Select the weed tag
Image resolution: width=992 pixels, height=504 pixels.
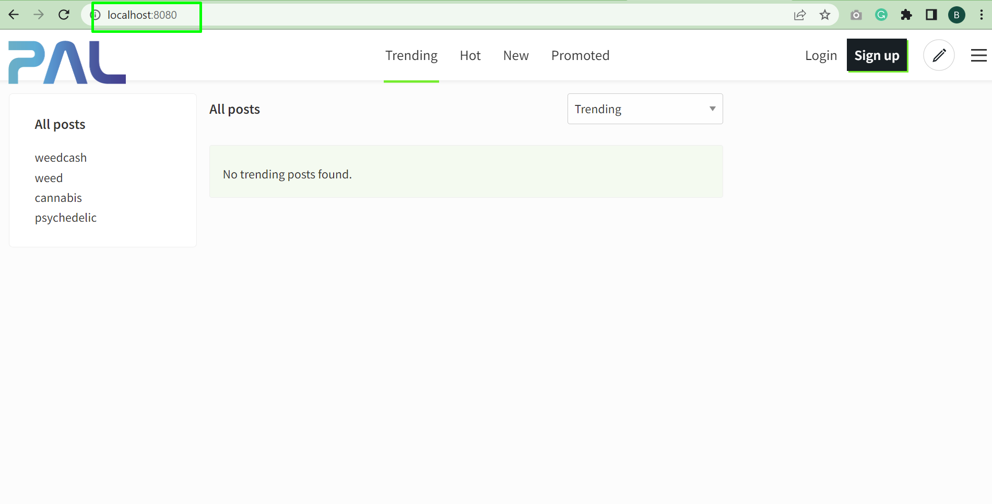[x=49, y=178]
